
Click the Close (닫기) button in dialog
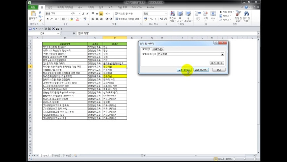pyautogui.click(x=219, y=70)
